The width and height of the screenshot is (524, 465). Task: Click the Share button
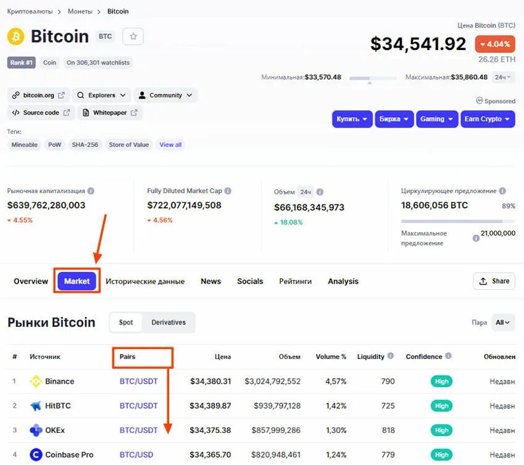click(x=494, y=281)
